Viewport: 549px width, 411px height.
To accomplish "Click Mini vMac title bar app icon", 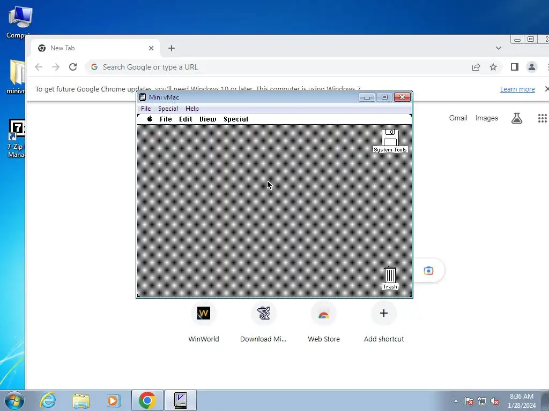I will pyautogui.click(x=143, y=97).
